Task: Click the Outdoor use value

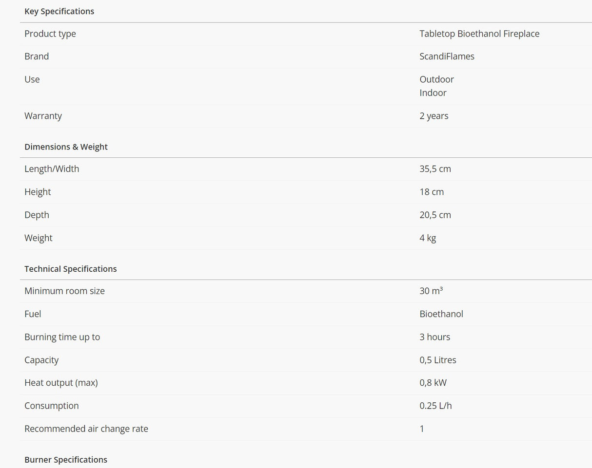Action: 436,79
